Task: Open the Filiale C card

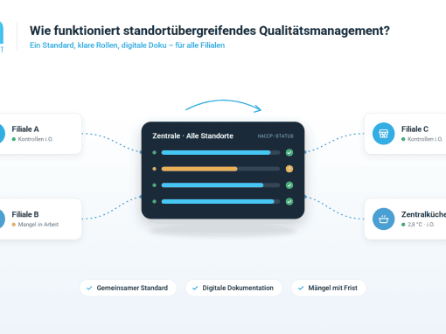Action: 405,134
